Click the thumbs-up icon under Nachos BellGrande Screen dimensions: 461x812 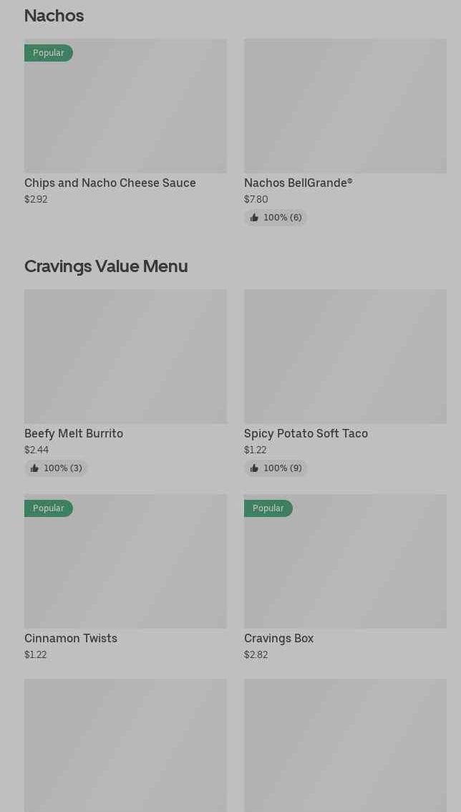[x=254, y=218]
